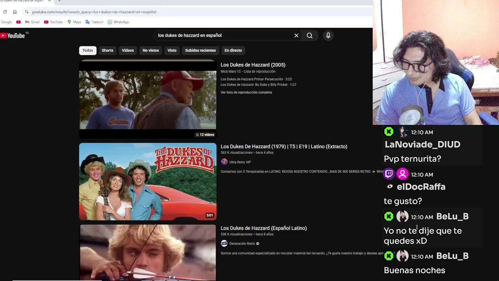Click pink user avatar beside elDocRaffa
This screenshot has height=281, width=499.
point(402,174)
